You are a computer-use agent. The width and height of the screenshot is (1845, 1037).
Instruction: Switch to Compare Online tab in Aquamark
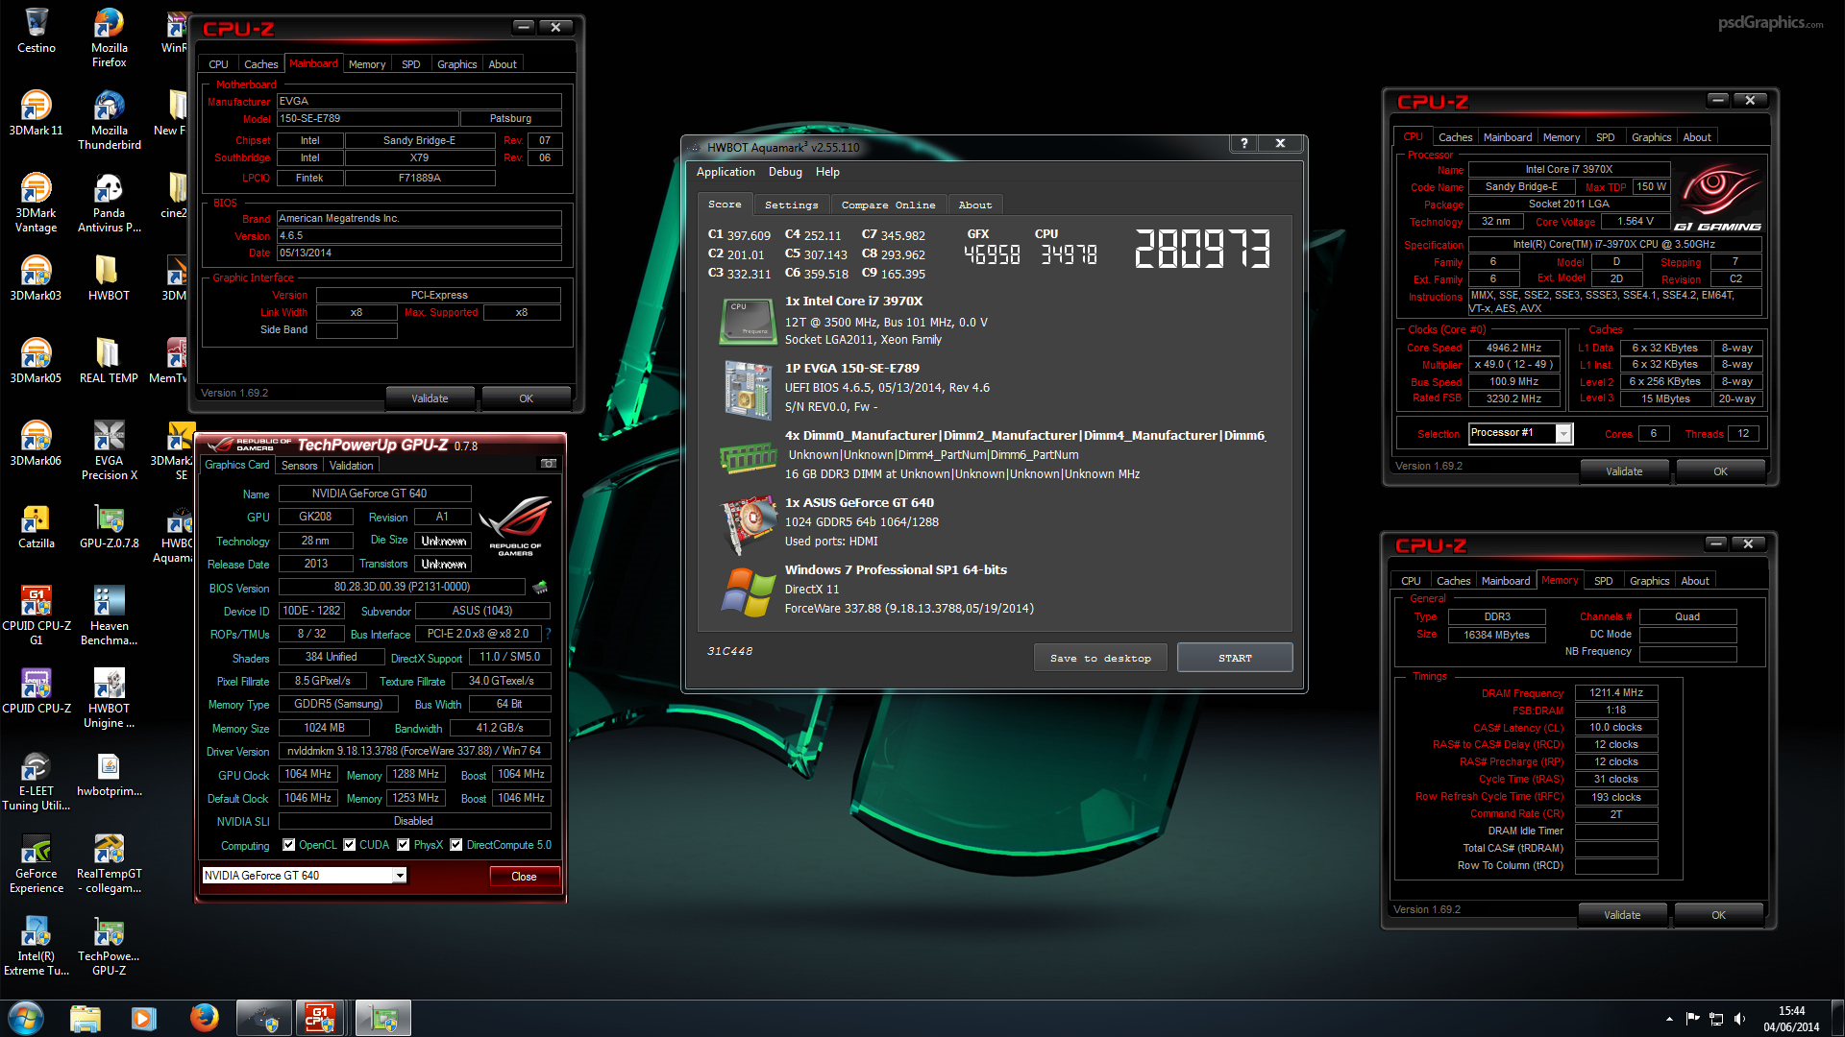point(888,205)
